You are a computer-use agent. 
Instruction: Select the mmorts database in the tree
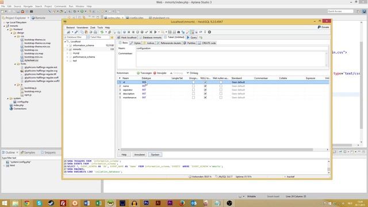tap(77, 49)
